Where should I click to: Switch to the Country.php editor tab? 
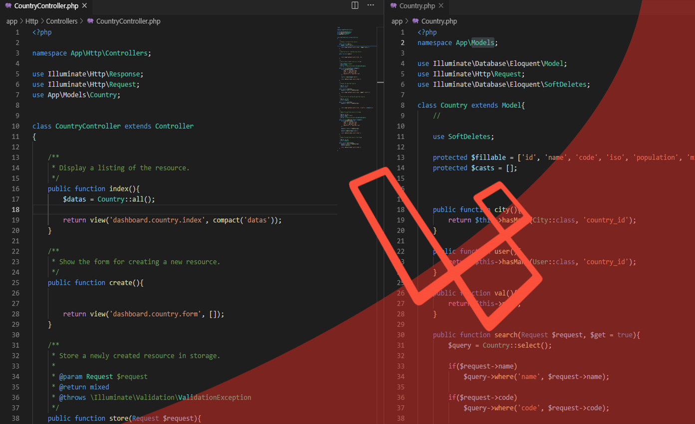(417, 6)
